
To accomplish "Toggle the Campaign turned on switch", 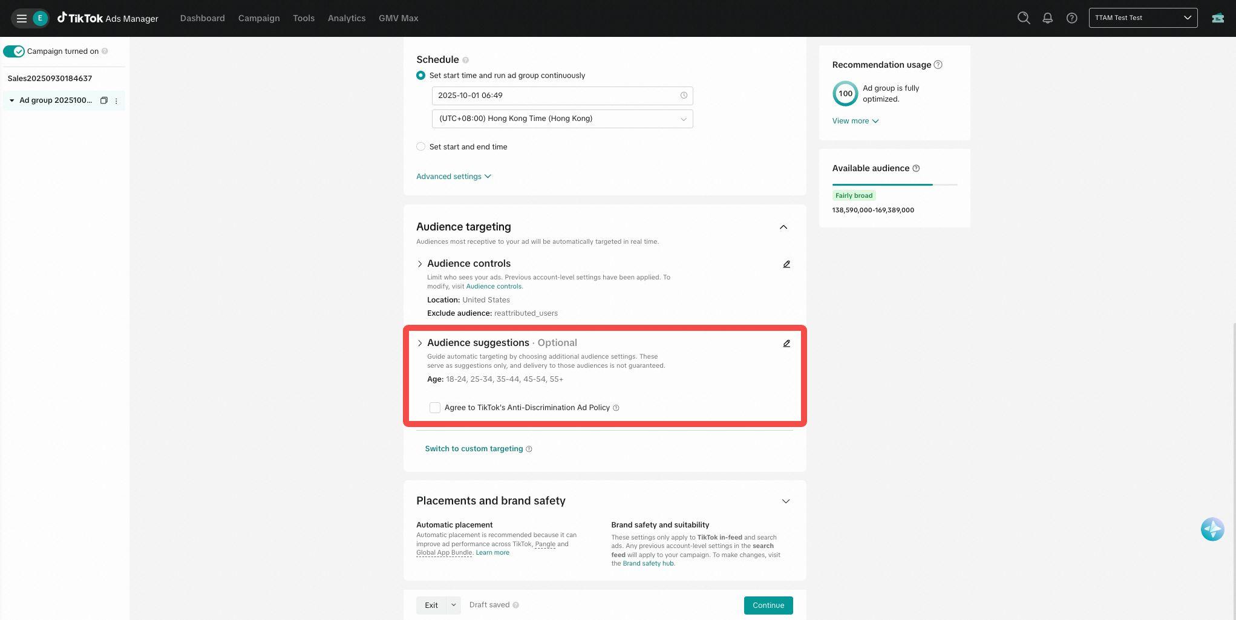I will point(14,51).
